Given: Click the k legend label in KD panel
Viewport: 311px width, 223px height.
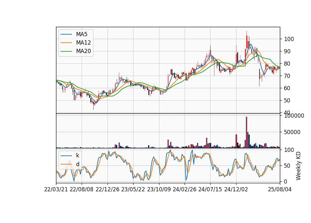Looking at the screenshot, I should (x=77, y=155).
